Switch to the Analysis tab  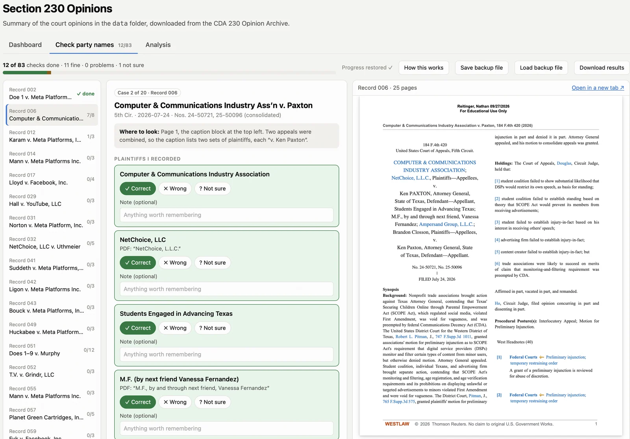pos(158,45)
